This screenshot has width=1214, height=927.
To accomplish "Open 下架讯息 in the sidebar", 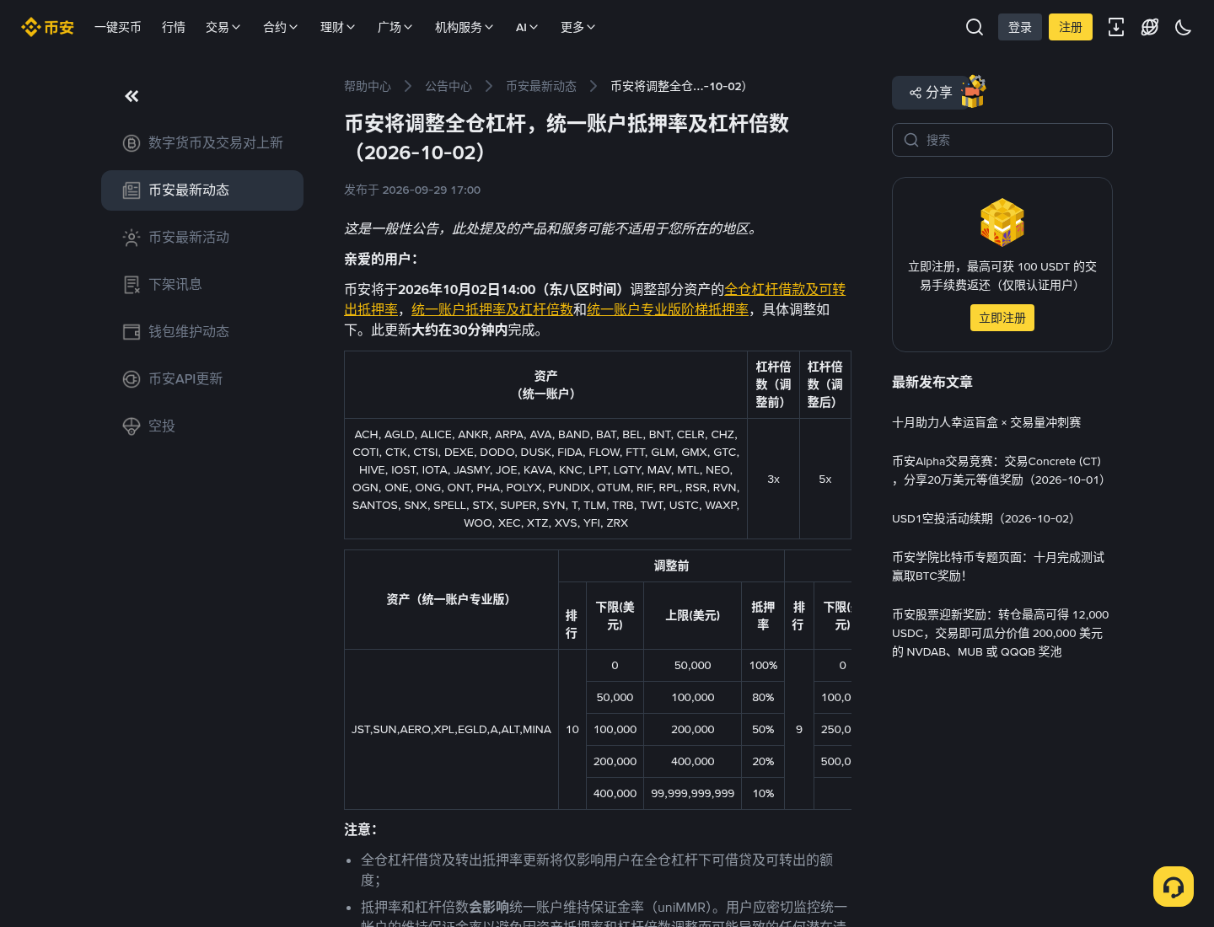I will 202,285.
